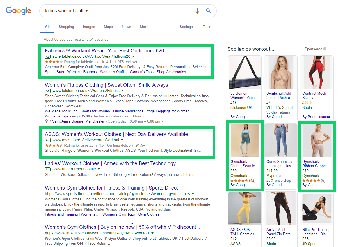The width and height of the screenshot is (338, 247).
Task: Open search Tools
Action: [x=207, y=27]
